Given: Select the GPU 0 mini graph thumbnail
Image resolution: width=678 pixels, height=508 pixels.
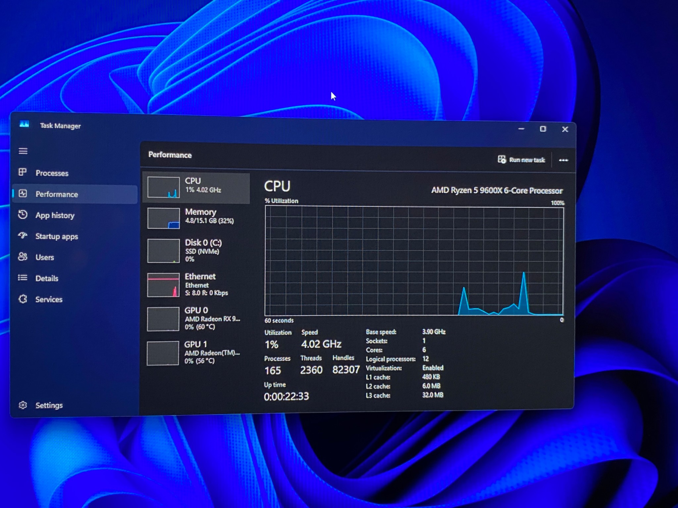Looking at the screenshot, I should [x=163, y=319].
